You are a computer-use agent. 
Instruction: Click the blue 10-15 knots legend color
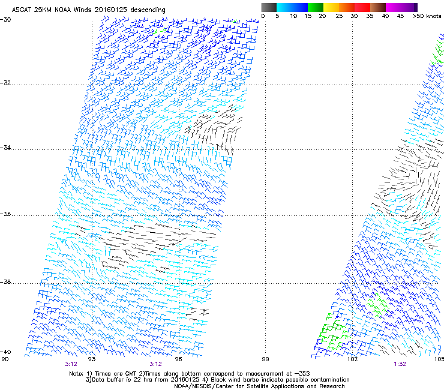click(300, 7)
